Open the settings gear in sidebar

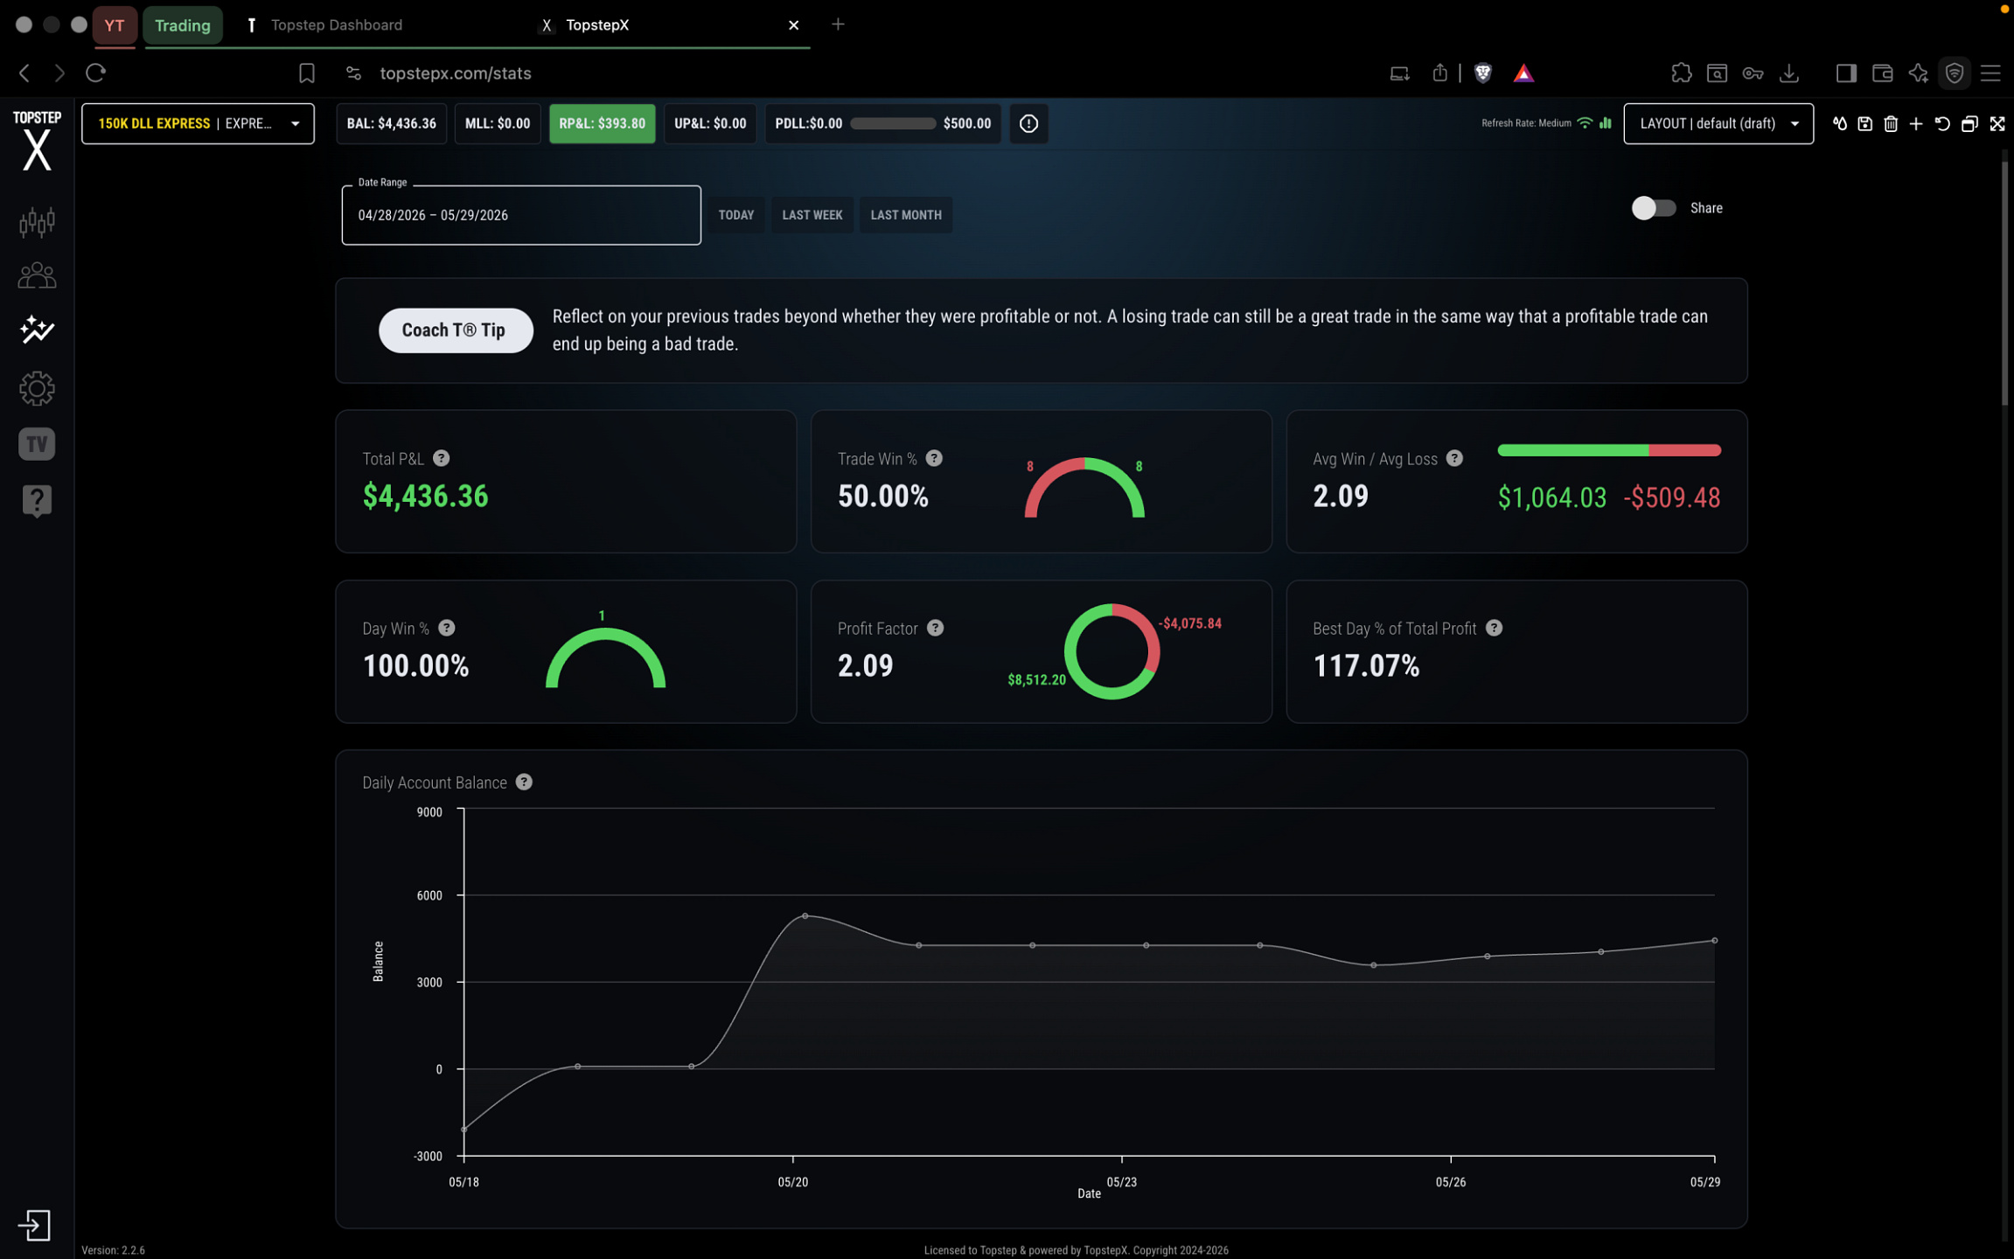37,388
